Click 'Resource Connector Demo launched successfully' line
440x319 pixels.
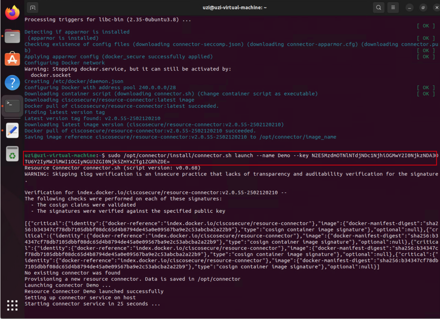click(x=94, y=291)
